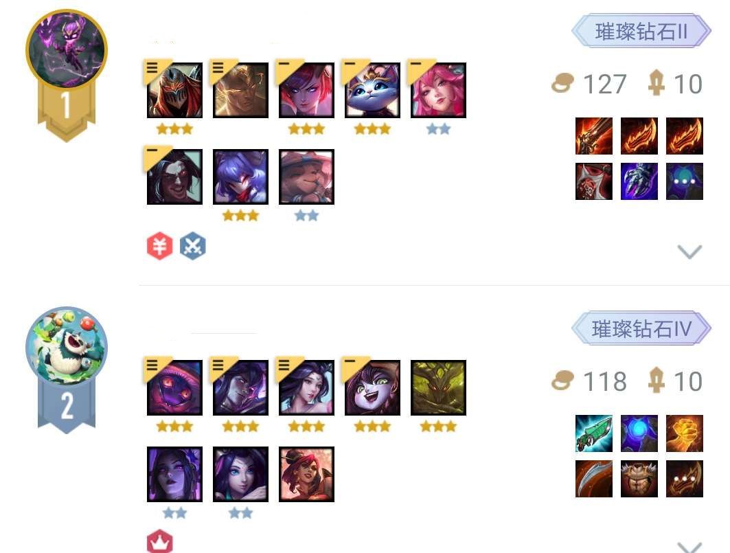The height and width of the screenshot is (553, 730).
Task: Expand second place player's details chevron
Action: click(x=689, y=547)
